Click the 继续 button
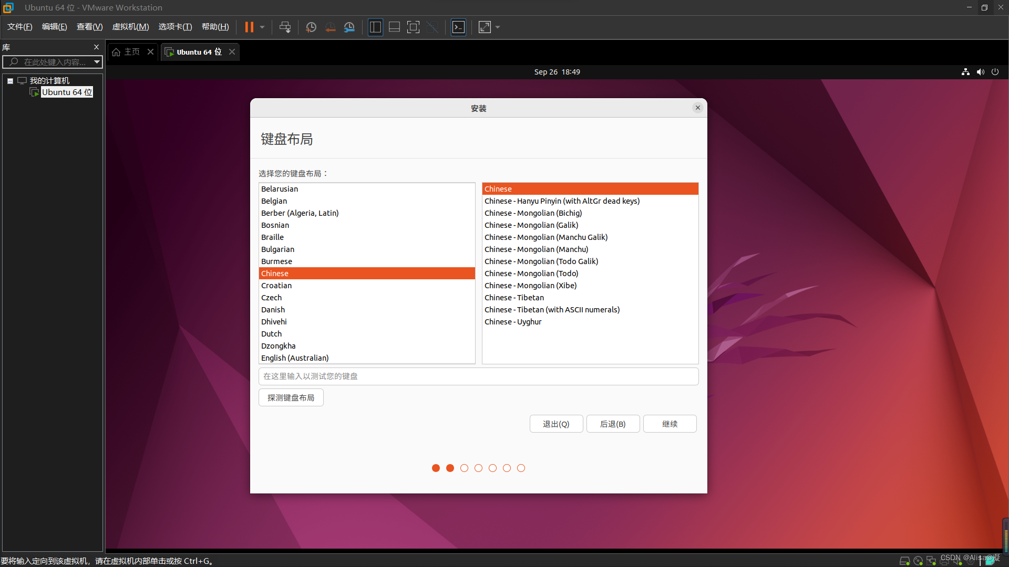The image size is (1009, 567). click(670, 424)
